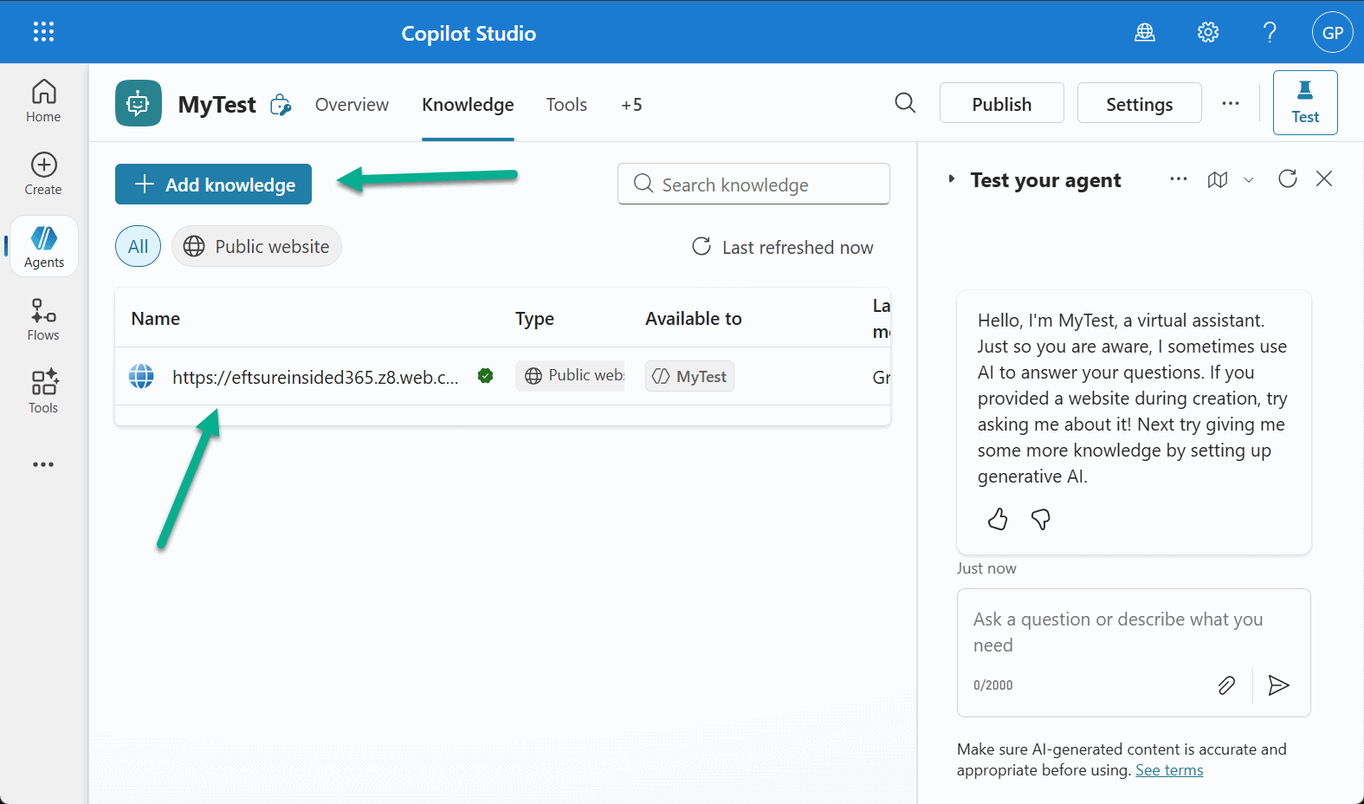Viewport: 1364px width, 804px height.
Task: Click the activity map icon
Action: coord(1218,179)
